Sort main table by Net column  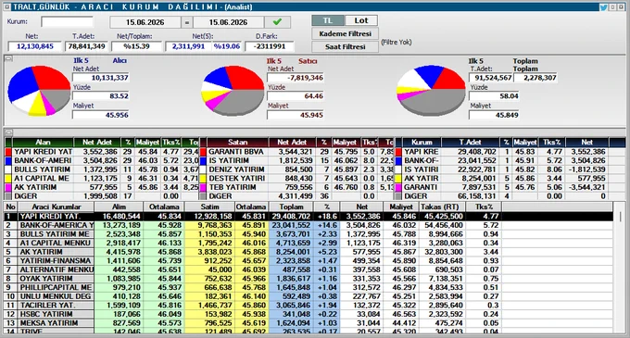[361, 207]
